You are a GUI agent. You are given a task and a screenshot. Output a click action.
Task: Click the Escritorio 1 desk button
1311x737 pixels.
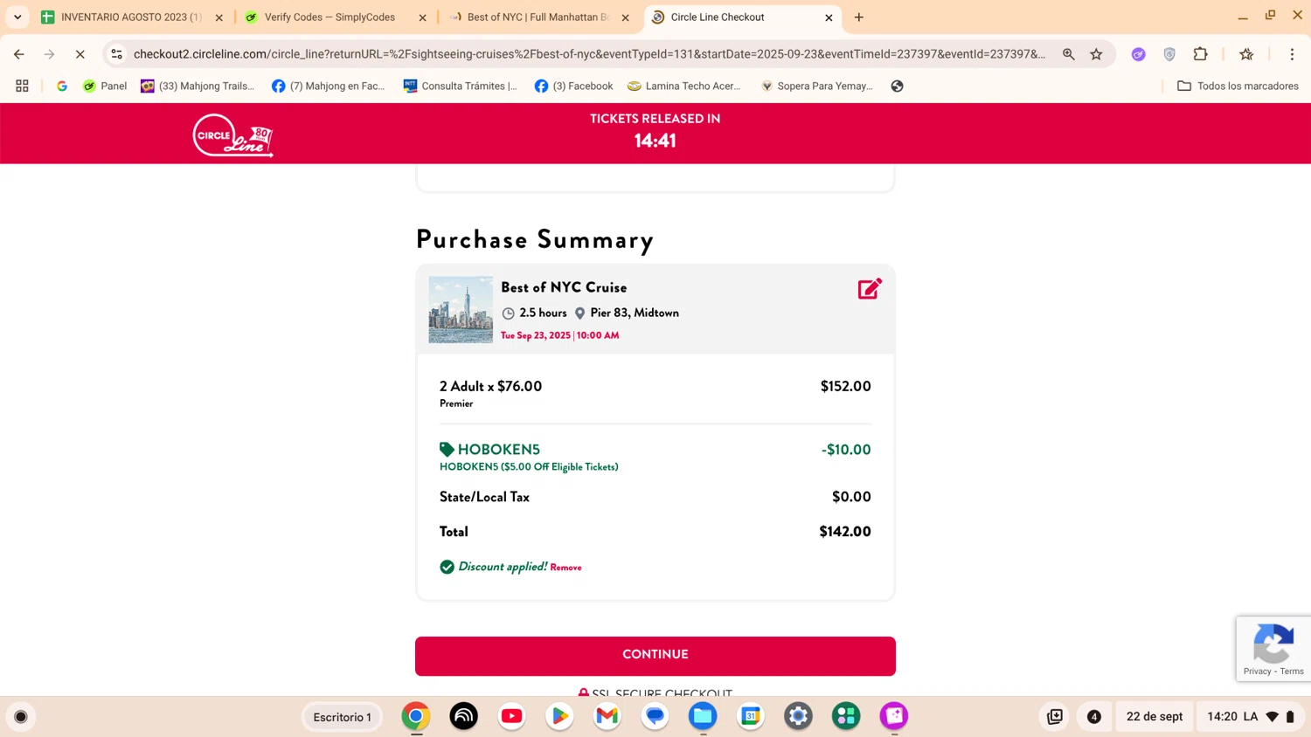point(343,717)
